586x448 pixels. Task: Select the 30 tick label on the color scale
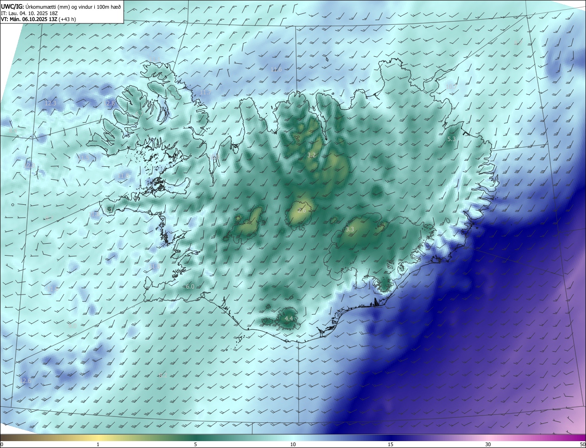[x=488, y=444]
